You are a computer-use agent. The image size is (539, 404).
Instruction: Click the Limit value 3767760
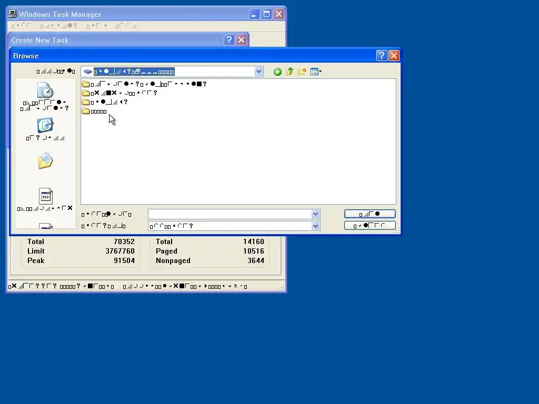pyautogui.click(x=120, y=251)
